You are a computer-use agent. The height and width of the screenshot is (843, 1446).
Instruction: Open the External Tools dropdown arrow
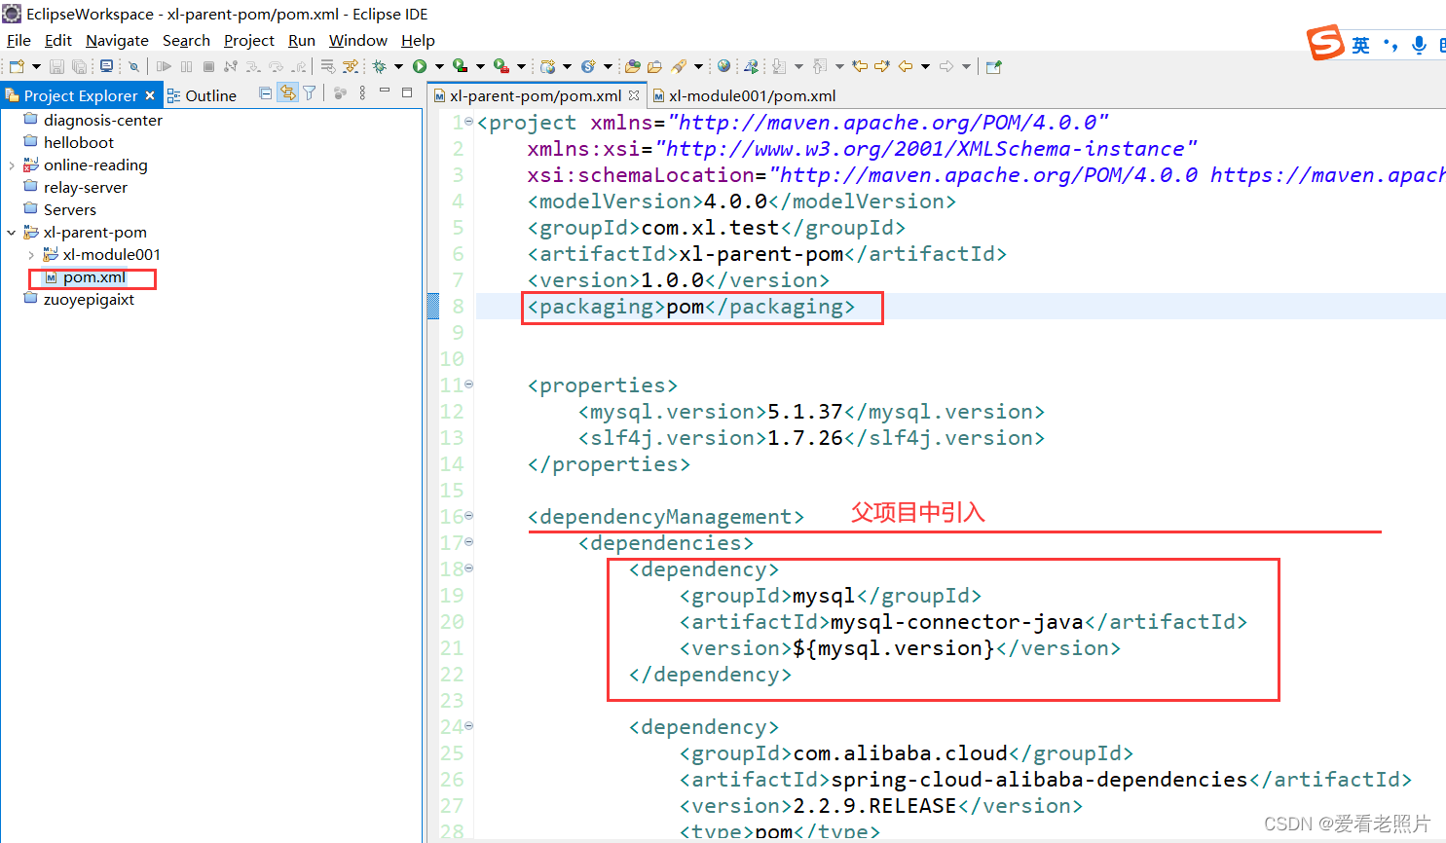pos(521,66)
